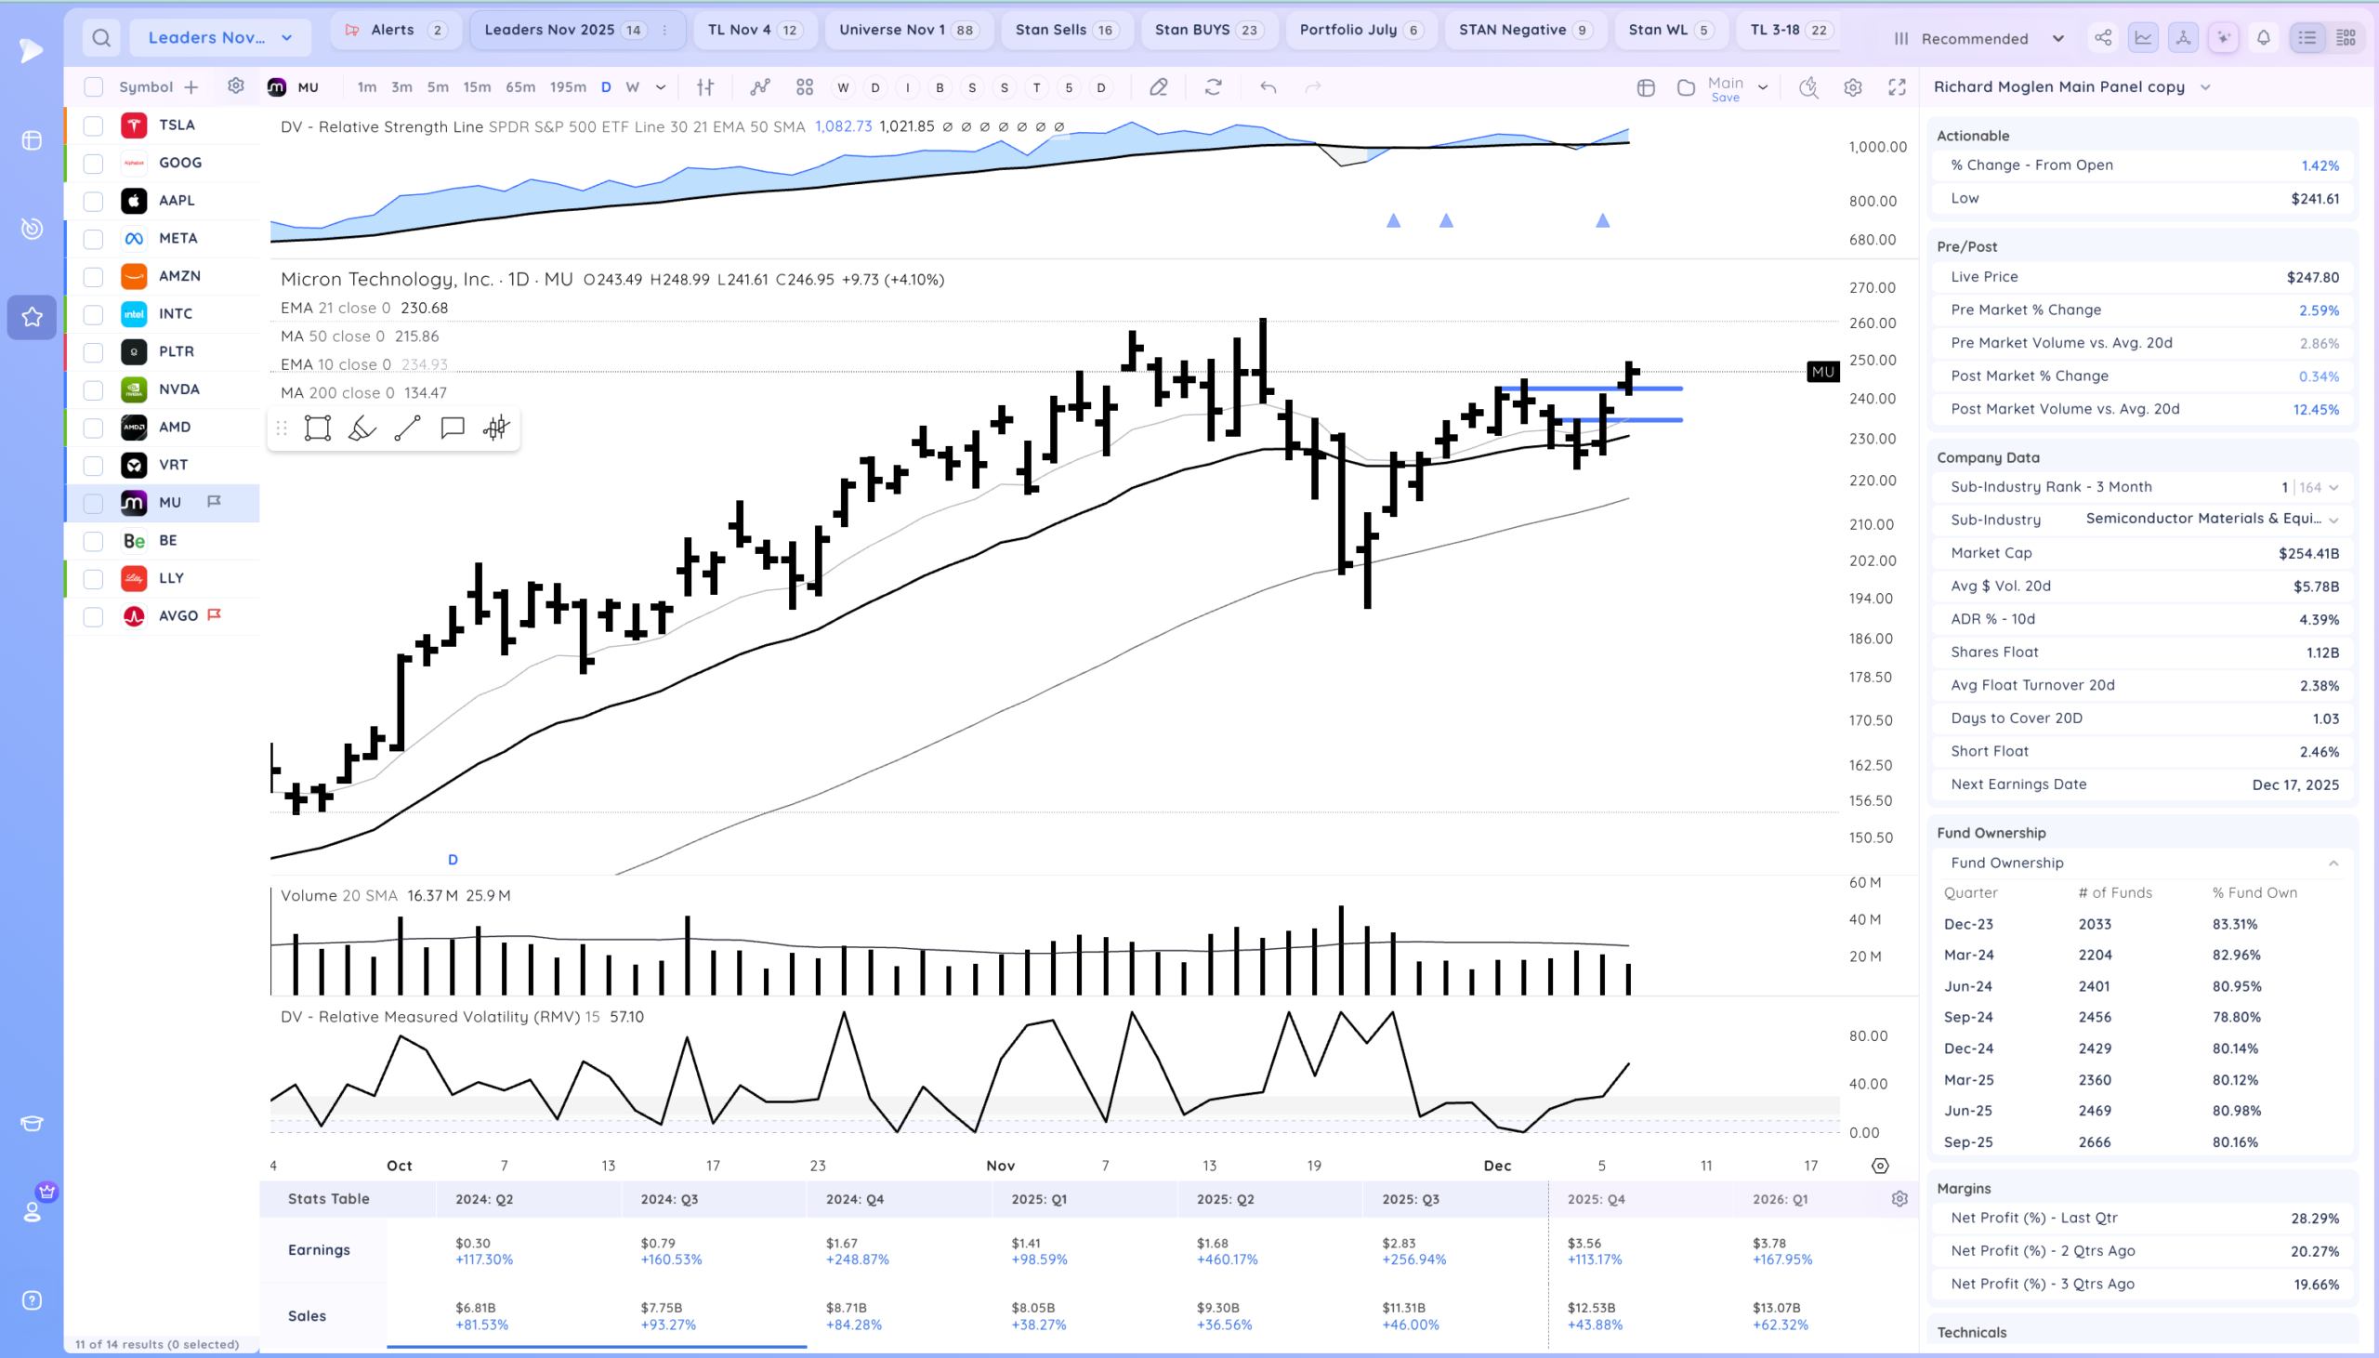
Task: Check the NVDA row checkbox
Action: point(93,389)
